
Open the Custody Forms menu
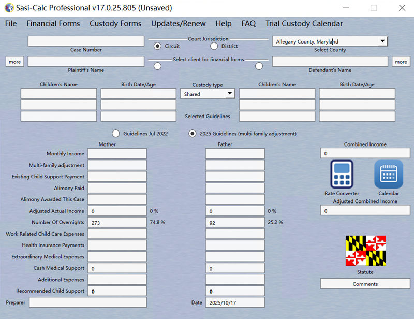[x=115, y=23]
